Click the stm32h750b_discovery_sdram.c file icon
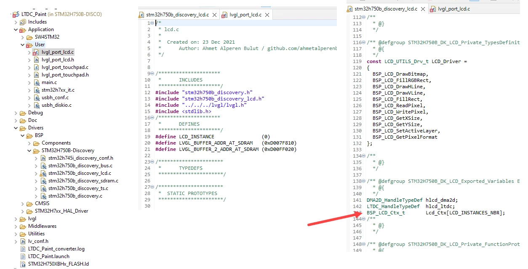The height and width of the screenshot is (269, 528). pyautogui.click(x=43, y=181)
